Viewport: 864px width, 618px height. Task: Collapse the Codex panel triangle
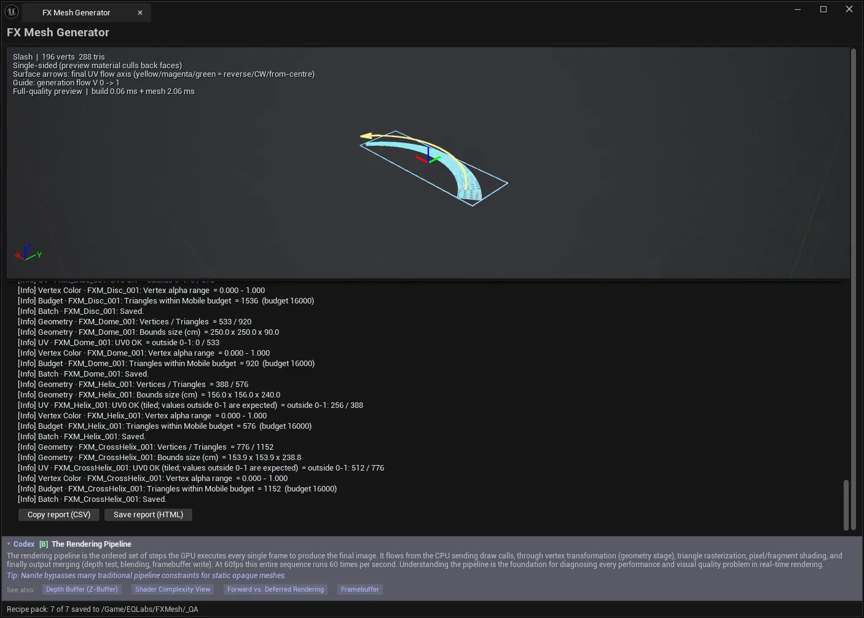[x=9, y=544]
